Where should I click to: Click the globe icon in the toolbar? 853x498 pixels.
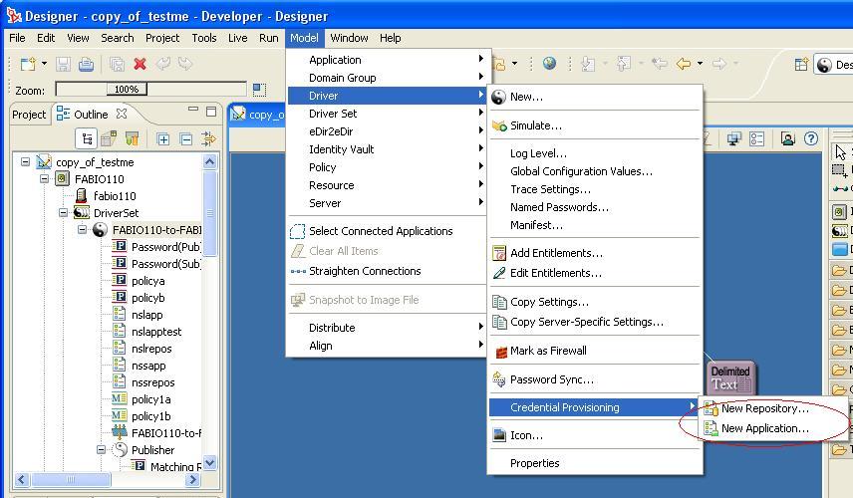pos(549,64)
